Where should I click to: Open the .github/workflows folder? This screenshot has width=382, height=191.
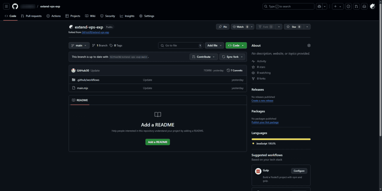click(88, 80)
